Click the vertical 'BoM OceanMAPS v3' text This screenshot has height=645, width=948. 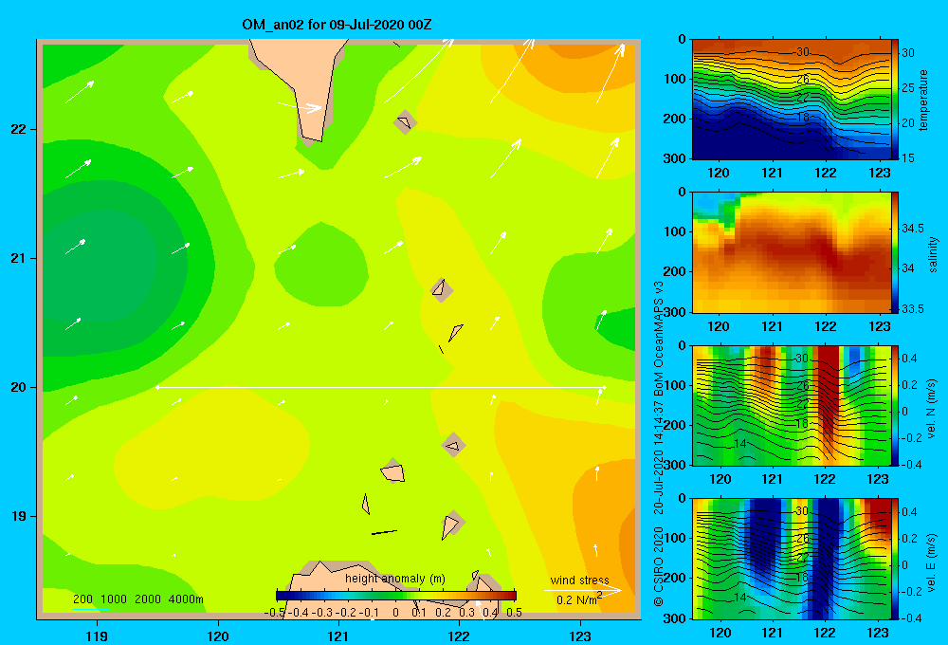[659, 340]
